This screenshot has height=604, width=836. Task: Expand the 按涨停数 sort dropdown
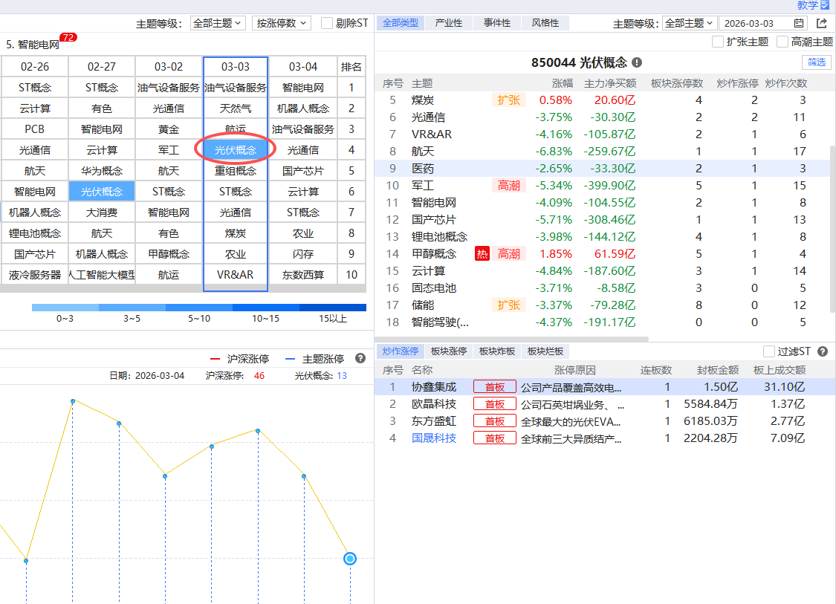pyautogui.click(x=281, y=23)
